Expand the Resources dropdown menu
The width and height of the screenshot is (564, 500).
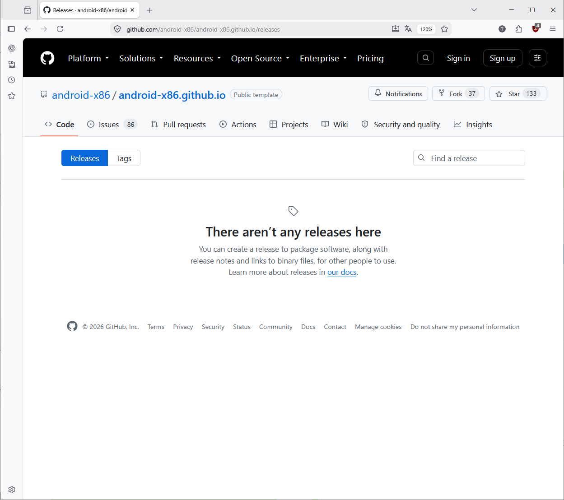197,58
